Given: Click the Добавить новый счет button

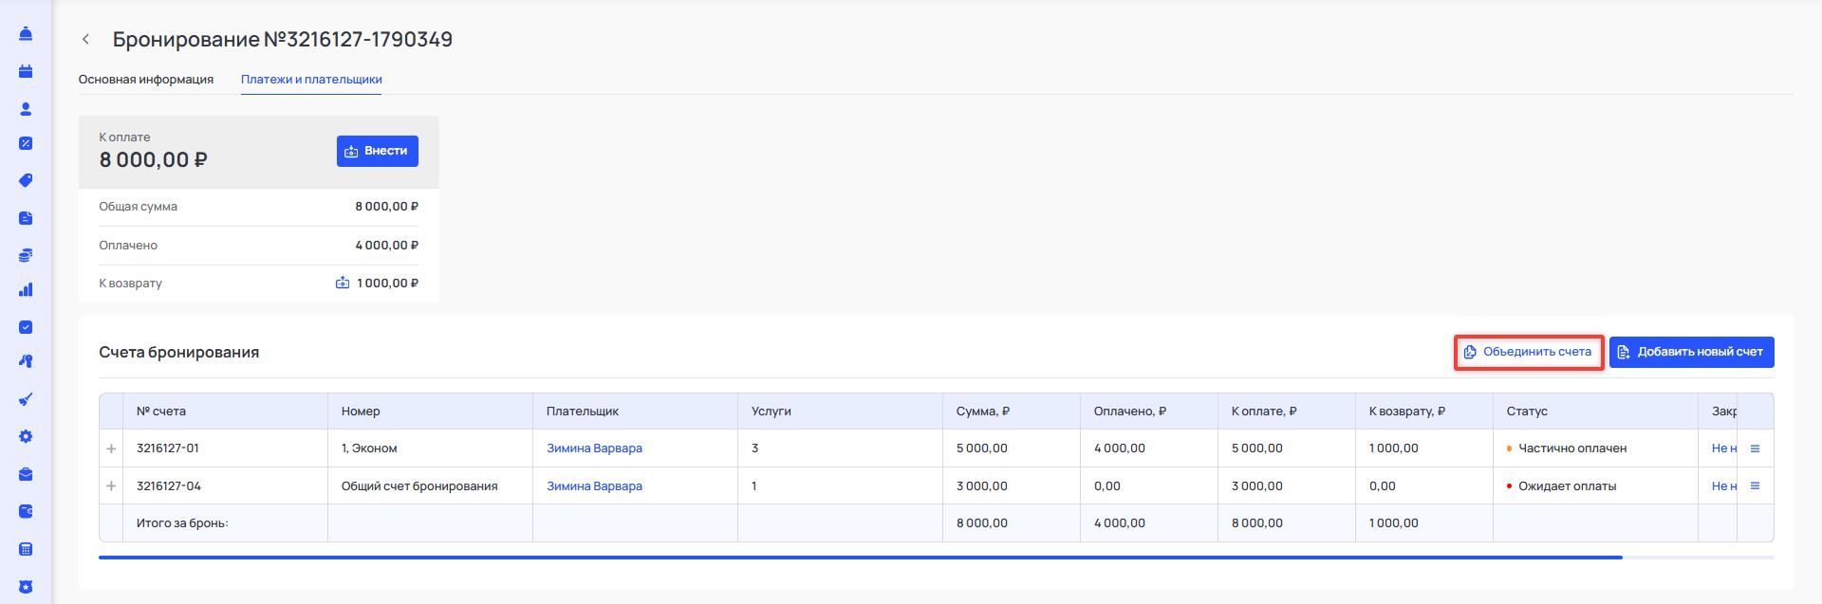Looking at the screenshot, I should 1691,352.
